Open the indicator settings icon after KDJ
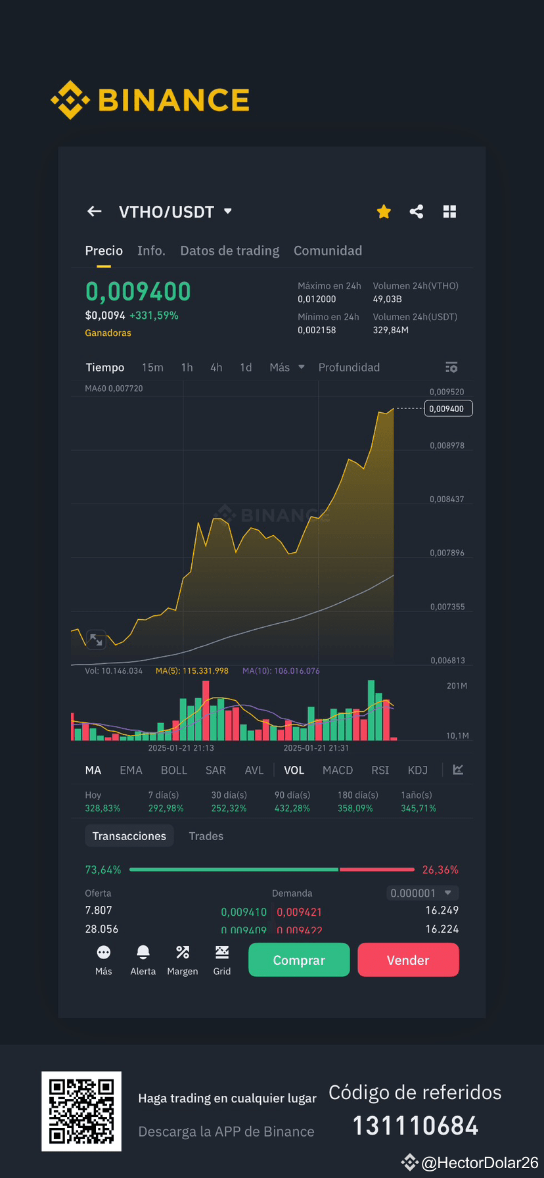Image resolution: width=544 pixels, height=1178 pixels. 458,770
